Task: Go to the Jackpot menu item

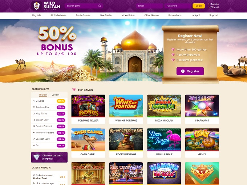Action: 195,16
